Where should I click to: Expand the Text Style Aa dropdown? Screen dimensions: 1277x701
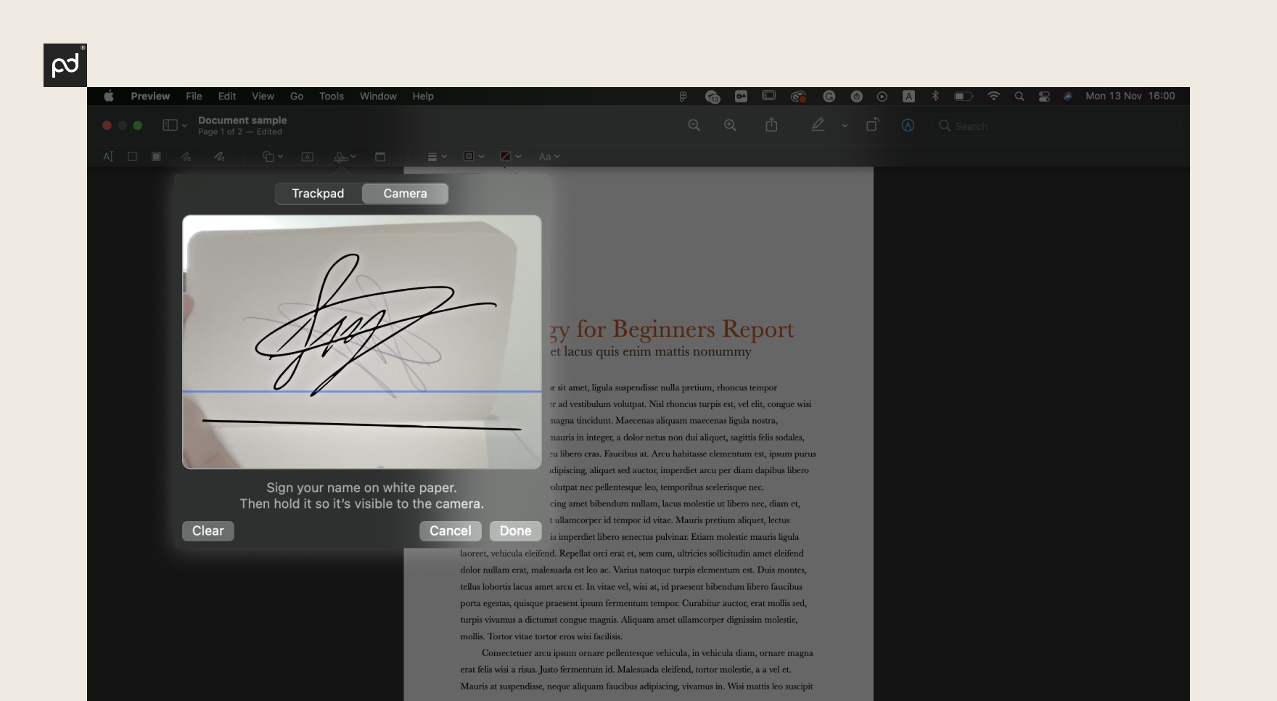pos(549,156)
